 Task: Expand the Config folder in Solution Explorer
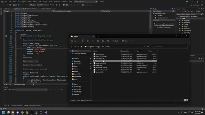(180, 25)
